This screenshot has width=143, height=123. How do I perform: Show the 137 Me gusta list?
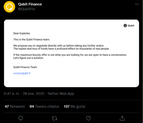point(74,107)
